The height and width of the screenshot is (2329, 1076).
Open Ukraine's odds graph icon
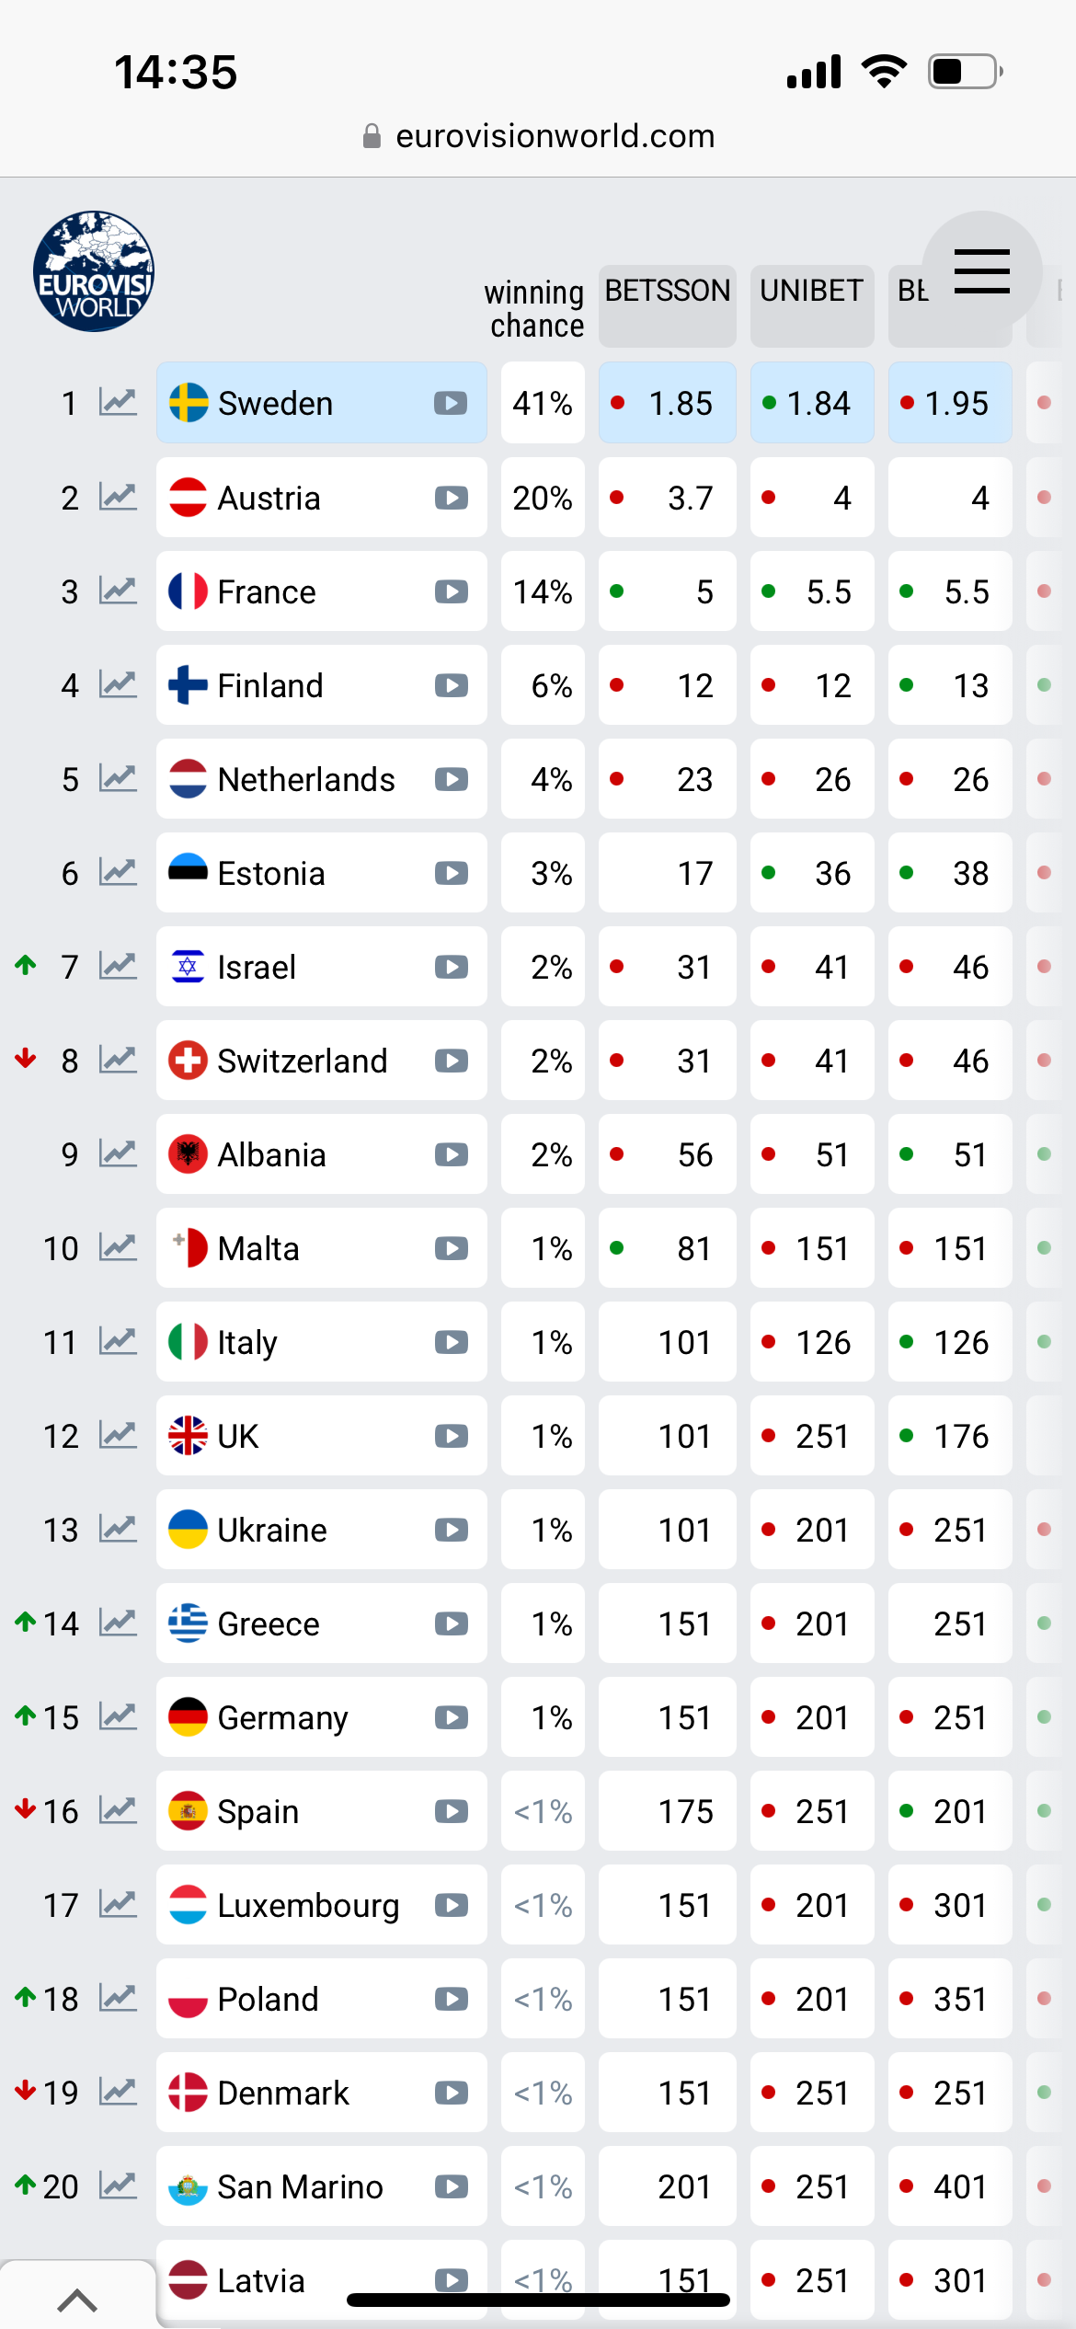point(118,1530)
